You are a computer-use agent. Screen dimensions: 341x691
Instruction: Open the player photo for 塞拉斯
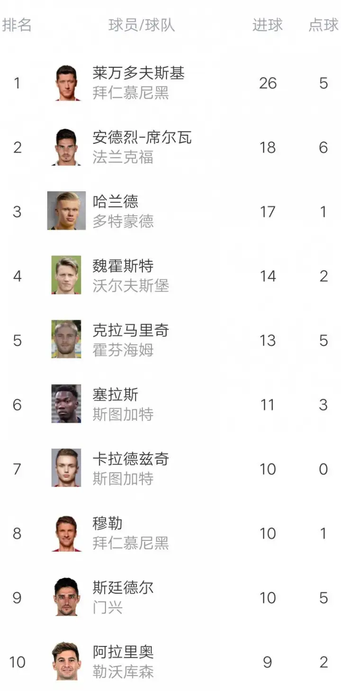click(x=66, y=404)
